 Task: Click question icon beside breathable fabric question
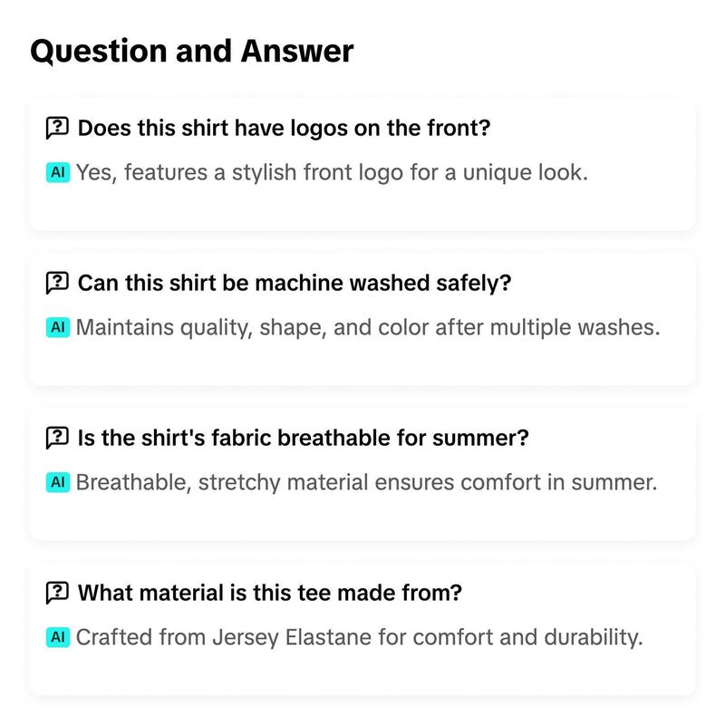tap(57, 438)
